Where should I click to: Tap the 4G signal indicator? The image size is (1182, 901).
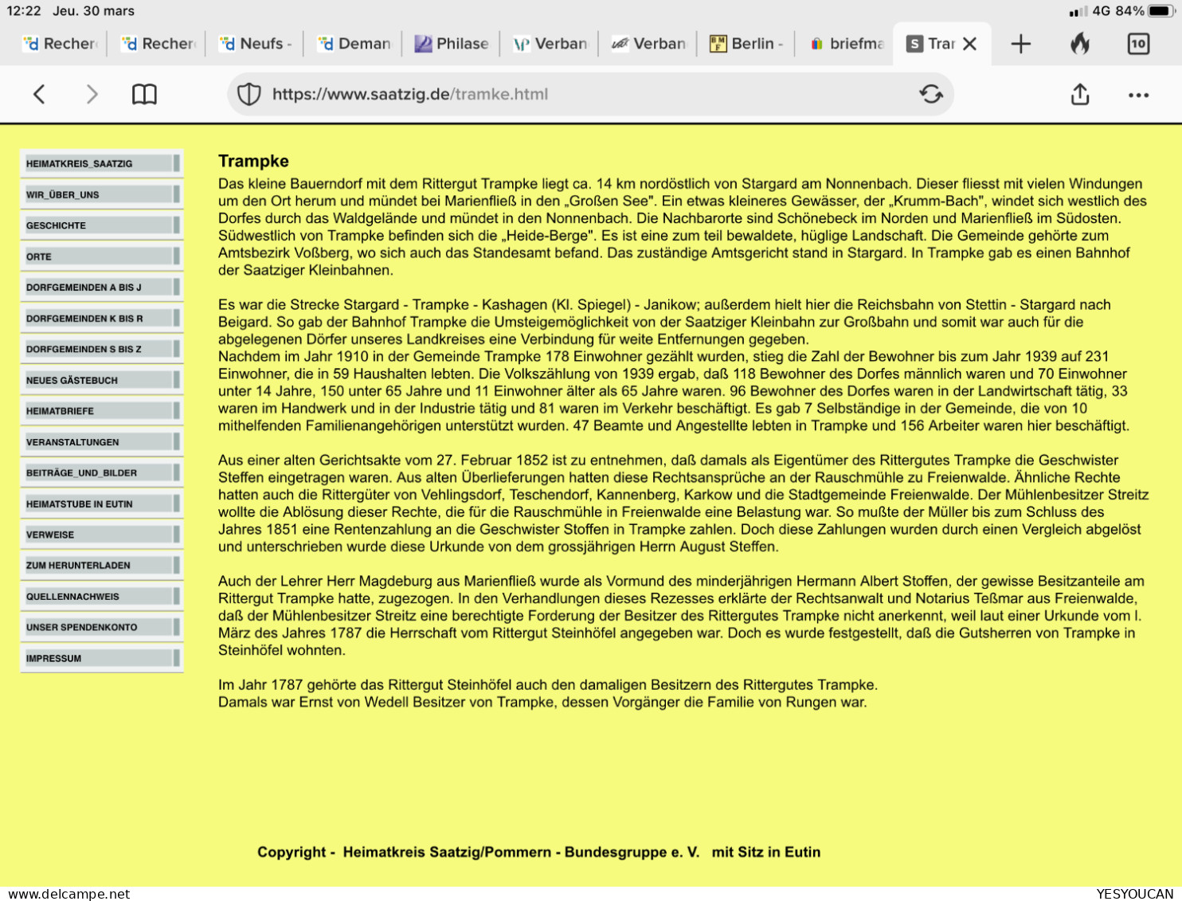[1102, 11]
